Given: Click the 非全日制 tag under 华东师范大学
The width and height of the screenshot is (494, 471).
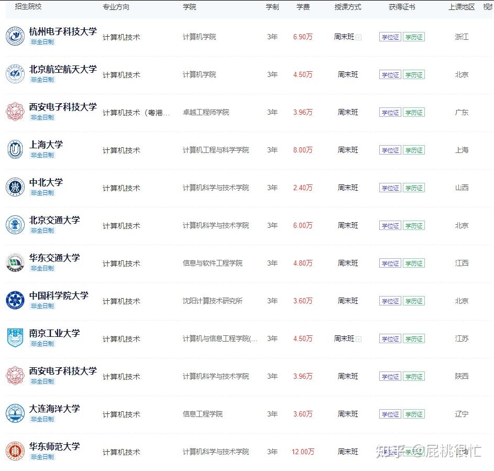Looking at the screenshot, I should (x=42, y=457).
